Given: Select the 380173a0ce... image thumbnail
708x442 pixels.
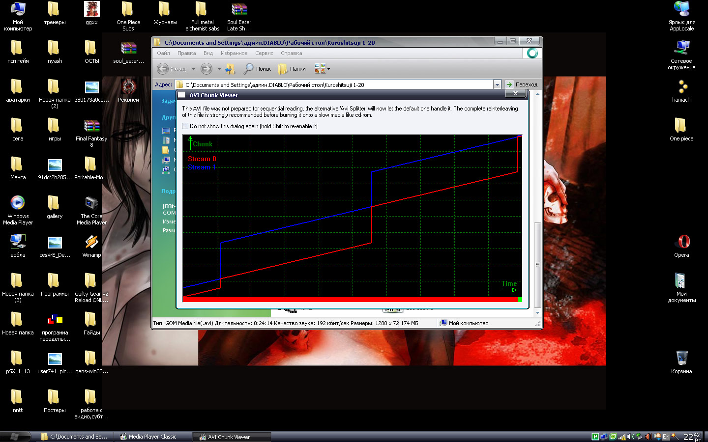Looking at the screenshot, I should pos(91,91).
